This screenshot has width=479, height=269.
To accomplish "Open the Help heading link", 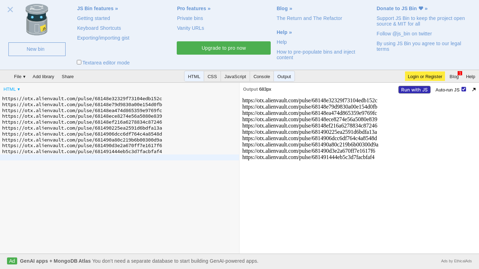I will click(284, 32).
